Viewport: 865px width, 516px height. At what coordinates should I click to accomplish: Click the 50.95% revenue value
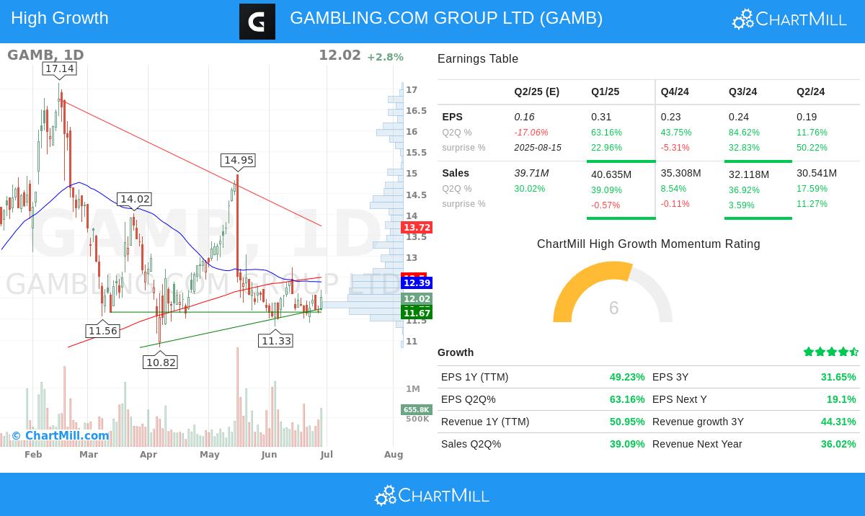(627, 422)
